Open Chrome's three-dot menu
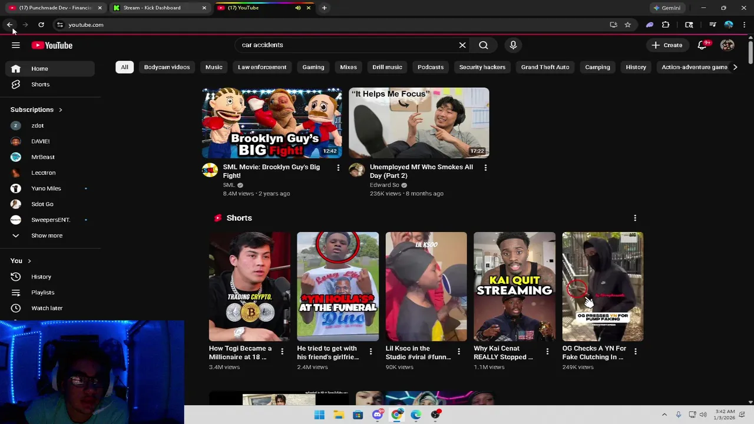This screenshot has width=754, height=424. (x=745, y=25)
